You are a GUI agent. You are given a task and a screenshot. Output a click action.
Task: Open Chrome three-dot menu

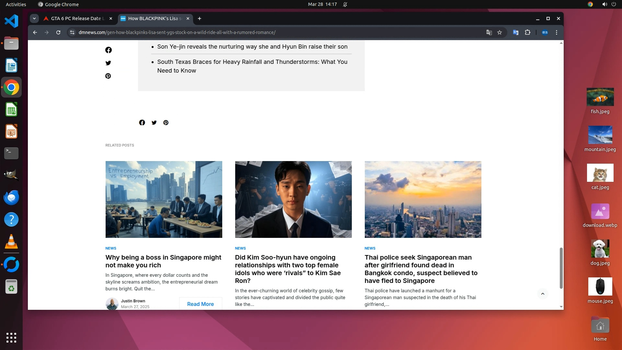557,32
